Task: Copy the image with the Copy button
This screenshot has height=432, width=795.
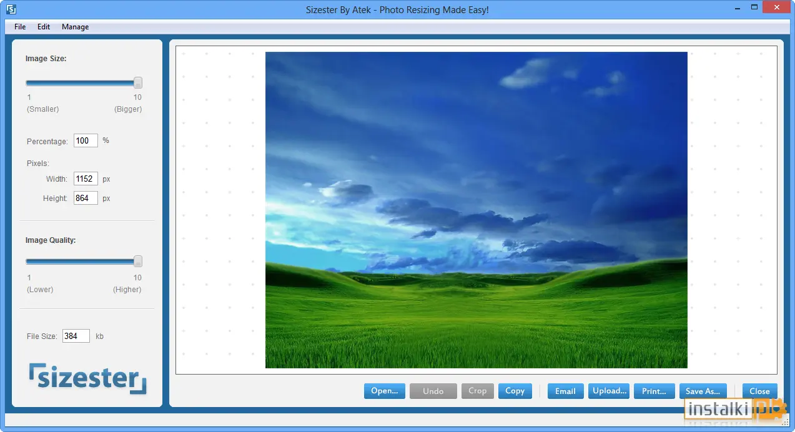Action: (x=515, y=391)
